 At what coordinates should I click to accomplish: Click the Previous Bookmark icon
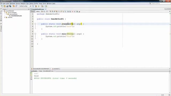pos(61,11)
